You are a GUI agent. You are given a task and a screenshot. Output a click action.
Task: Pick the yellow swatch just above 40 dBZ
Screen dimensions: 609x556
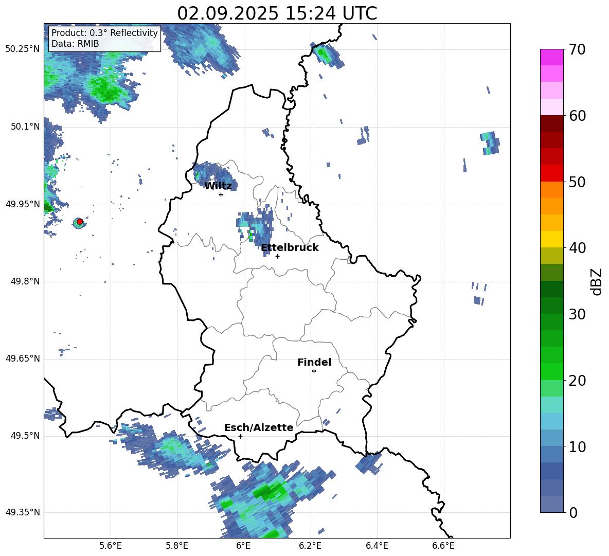click(551, 239)
